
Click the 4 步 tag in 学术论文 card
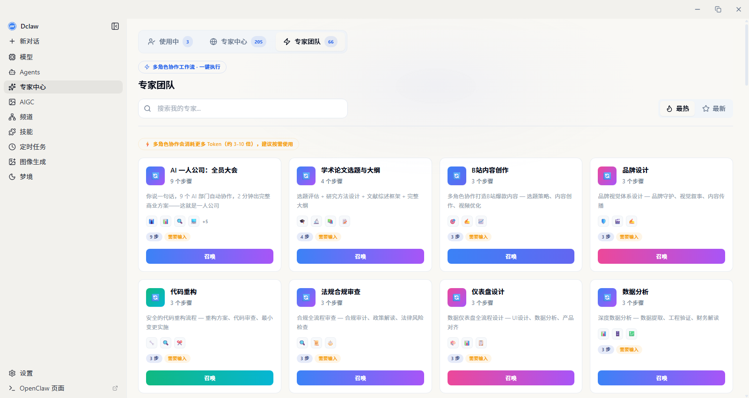click(x=305, y=237)
